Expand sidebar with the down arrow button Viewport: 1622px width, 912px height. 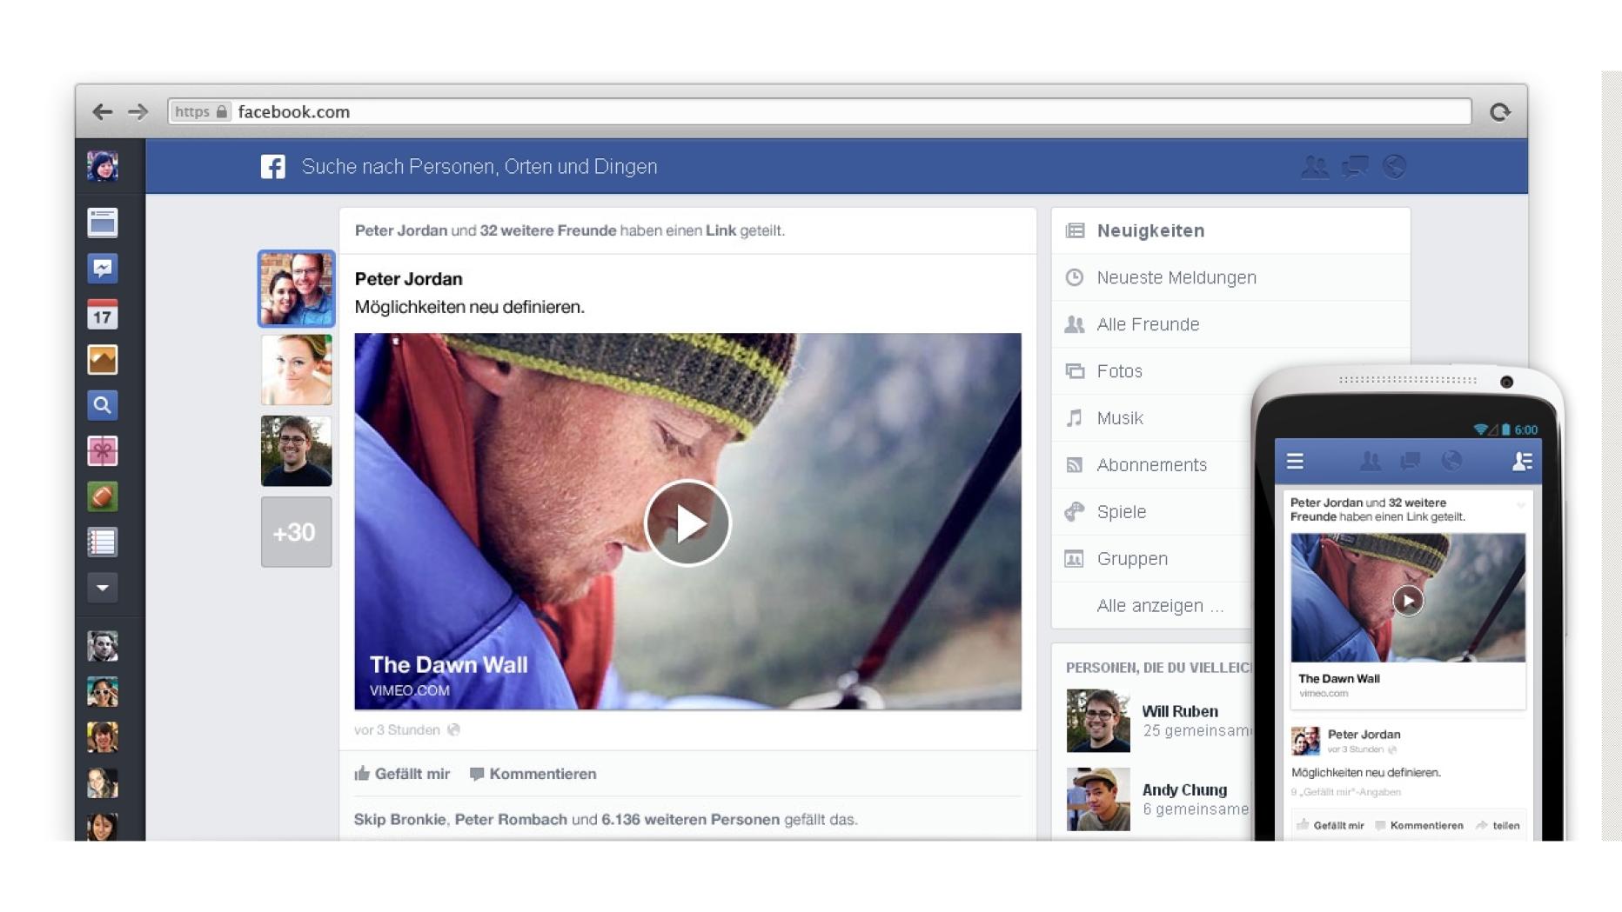(x=102, y=588)
